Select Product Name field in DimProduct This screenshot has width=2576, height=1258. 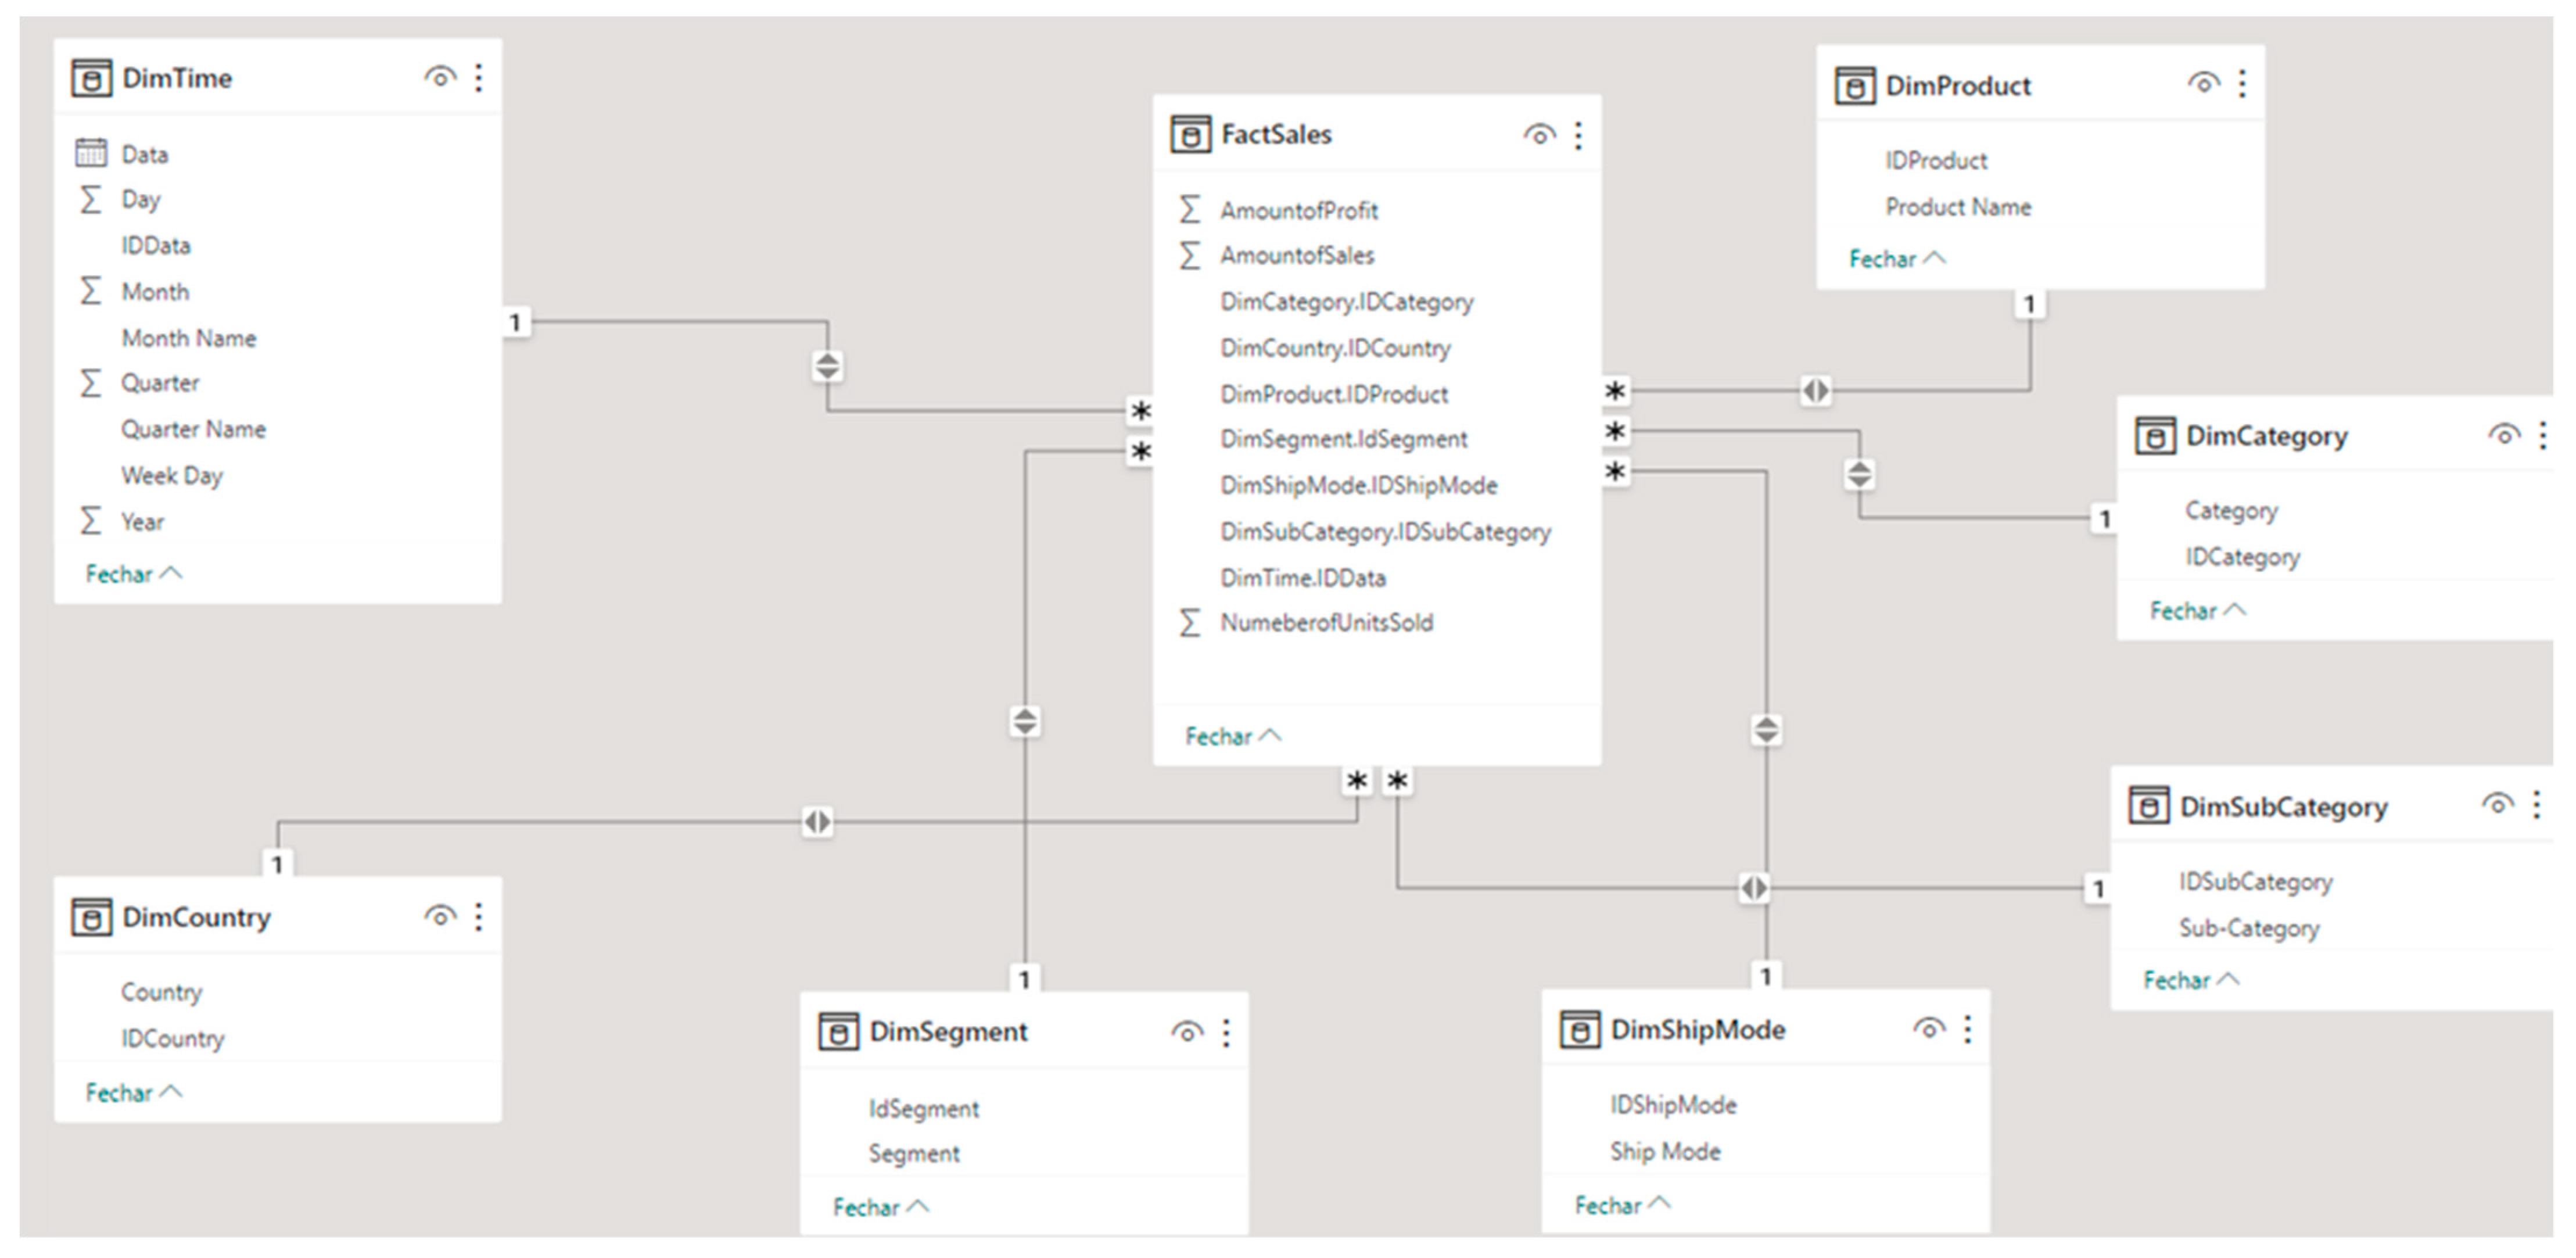(1957, 207)
